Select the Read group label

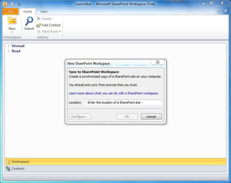point(16,51)
